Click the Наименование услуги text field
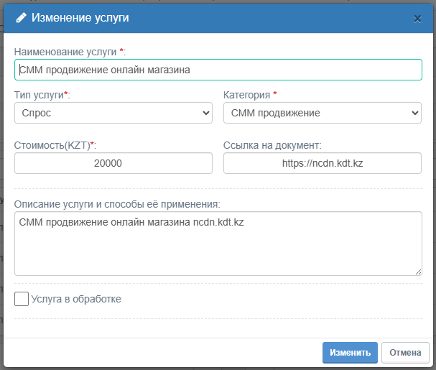The width and height of the screenshot is (436, 370). coord(218,70)
